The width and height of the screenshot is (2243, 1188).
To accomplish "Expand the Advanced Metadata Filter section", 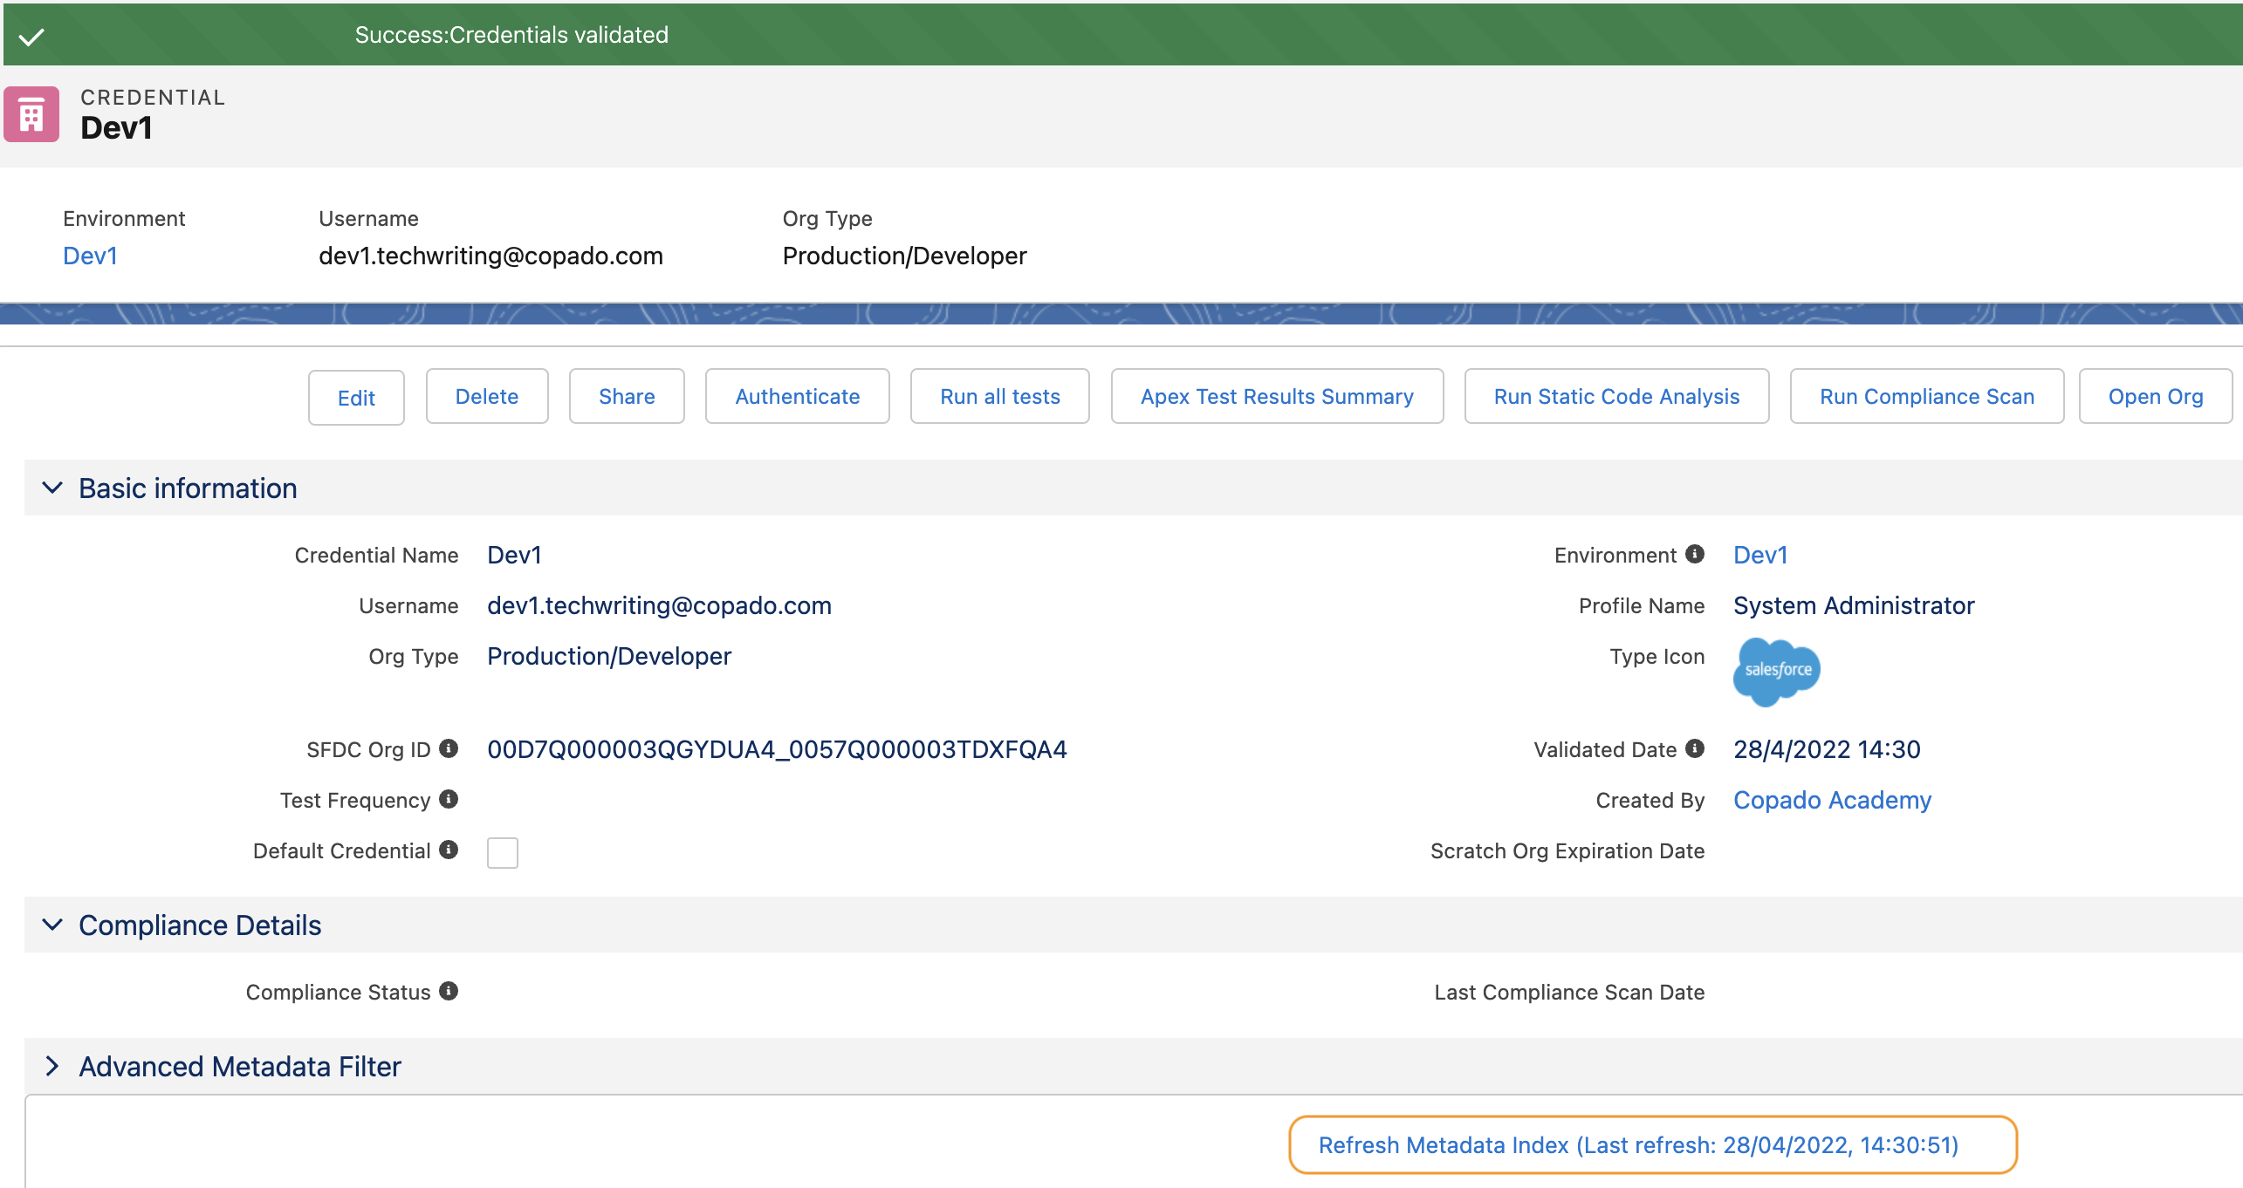I will (x=52, y=1066).
